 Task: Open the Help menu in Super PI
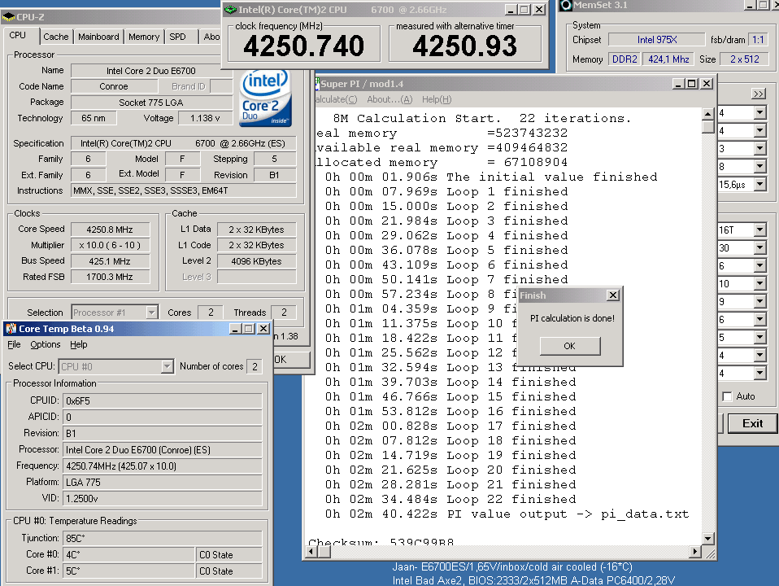click(437, 99)
